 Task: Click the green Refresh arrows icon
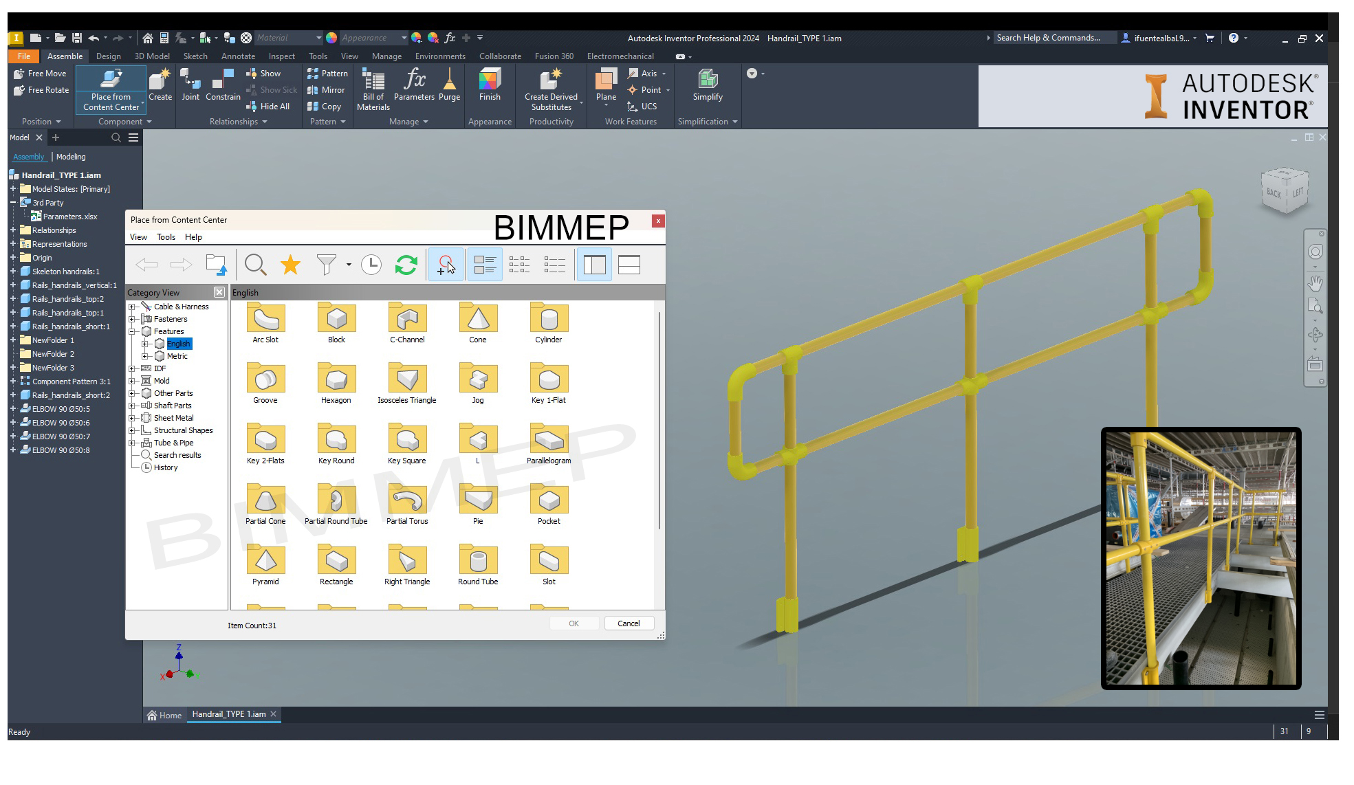[406, 265]
